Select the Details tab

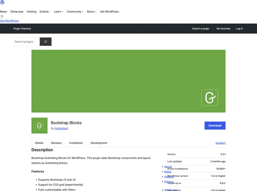click(39, 143)
